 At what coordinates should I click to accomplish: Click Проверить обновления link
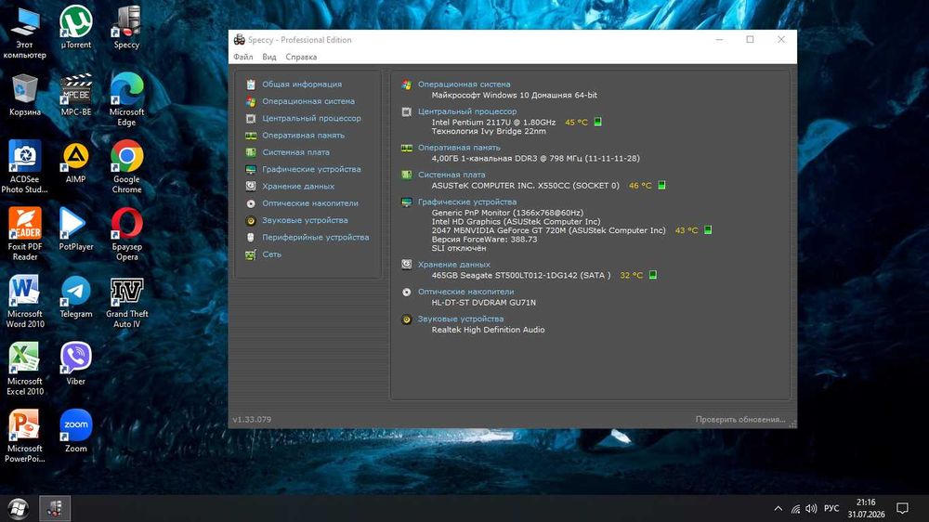740,420
